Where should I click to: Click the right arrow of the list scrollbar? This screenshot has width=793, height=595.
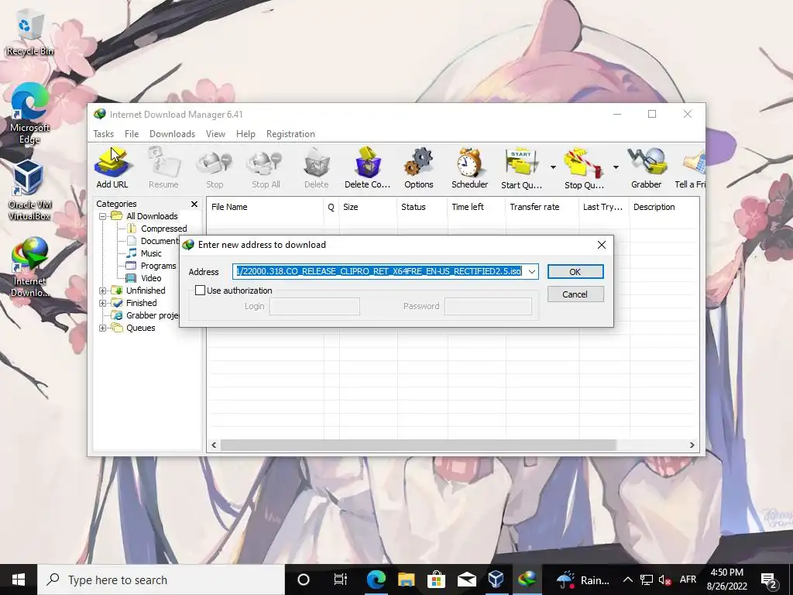tap(692, 445)
